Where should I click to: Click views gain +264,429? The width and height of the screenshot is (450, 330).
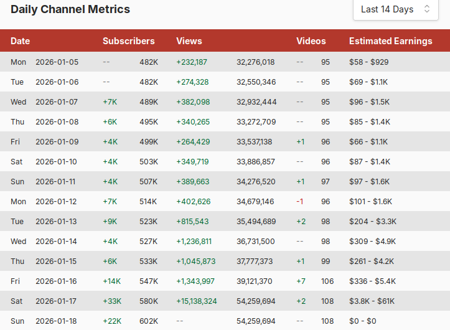pyautogui.click(x=193, y=142)
